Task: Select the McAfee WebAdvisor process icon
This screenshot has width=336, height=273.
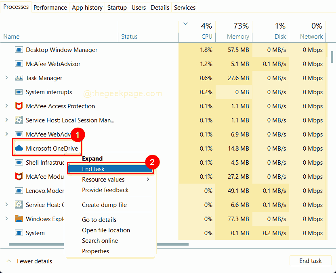Action: [x=19, y=64]
